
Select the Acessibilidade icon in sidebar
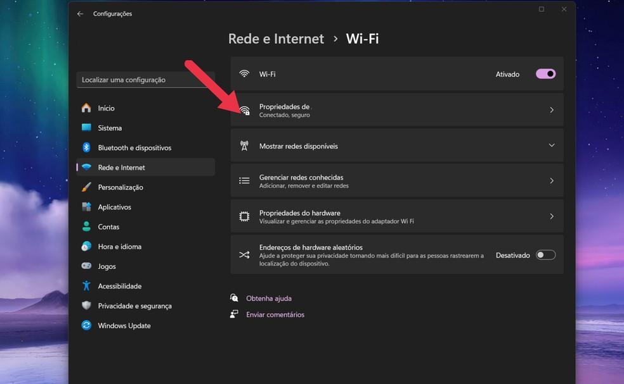tap(86, 286)
